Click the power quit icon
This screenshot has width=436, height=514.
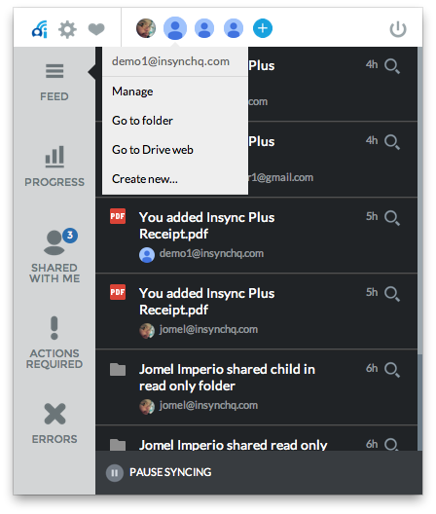(398, 29)
